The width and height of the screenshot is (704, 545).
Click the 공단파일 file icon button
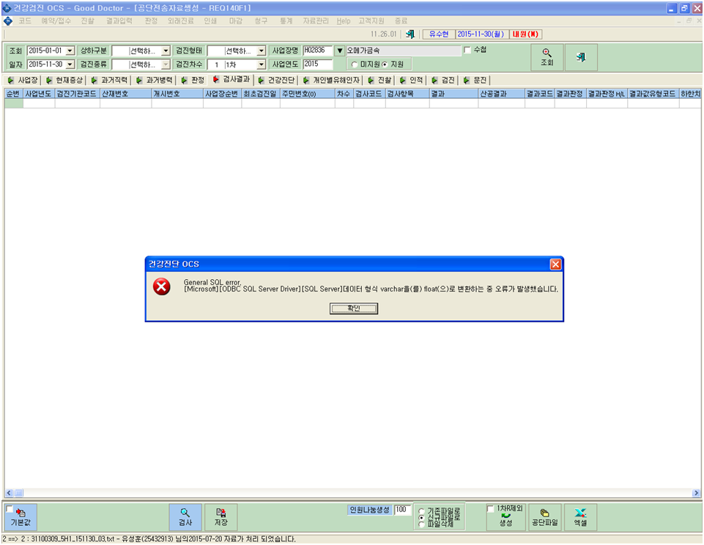coord(544,517)
